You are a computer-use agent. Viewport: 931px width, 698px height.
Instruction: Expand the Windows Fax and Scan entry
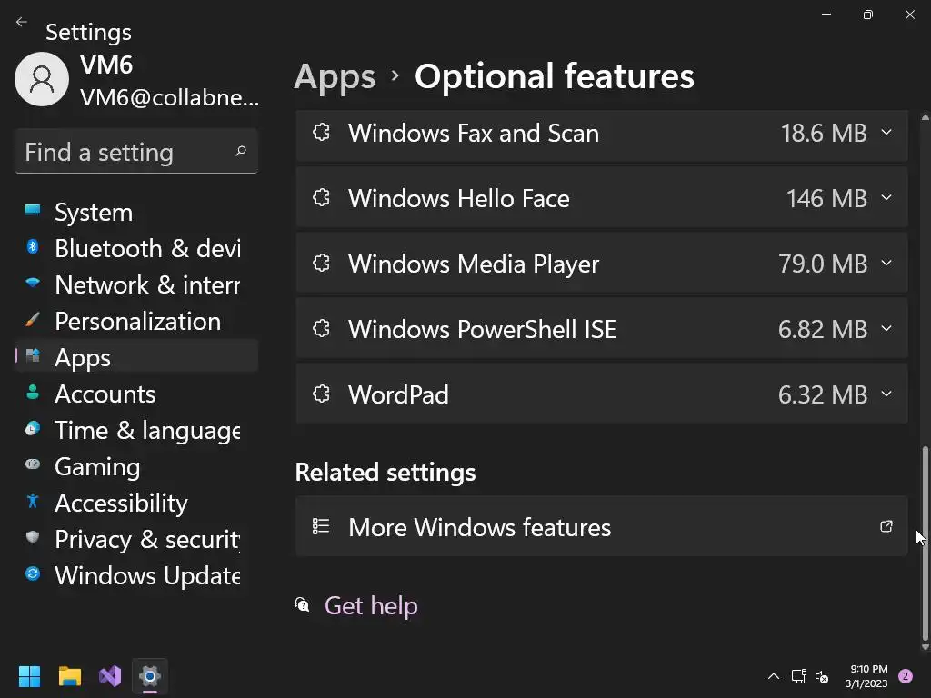[886, 133]
